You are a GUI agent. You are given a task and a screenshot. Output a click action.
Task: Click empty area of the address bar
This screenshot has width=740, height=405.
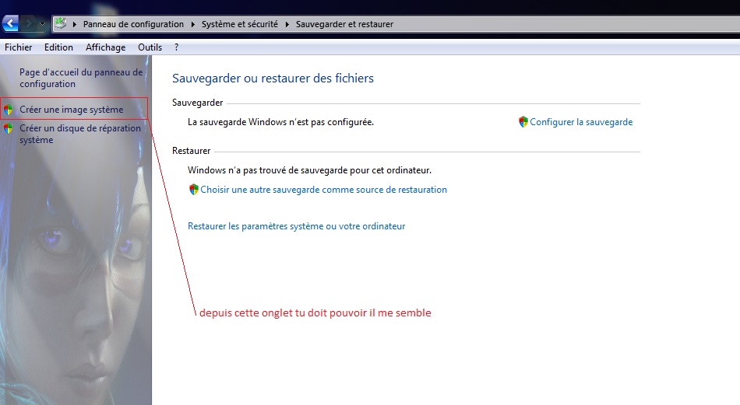tap(561, 24)
